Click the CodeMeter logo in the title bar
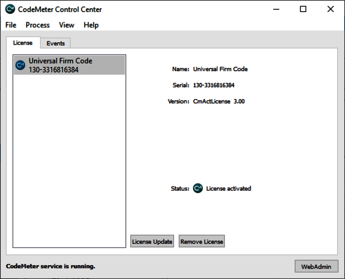This screenshot has width=345, height=279. [10, 9]
